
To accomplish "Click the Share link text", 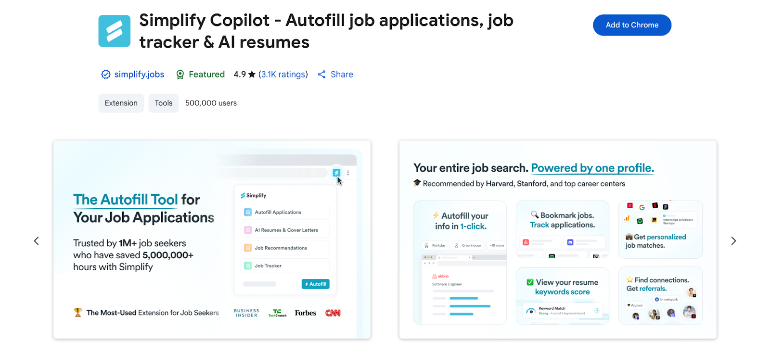I will [x=342, y=75].
